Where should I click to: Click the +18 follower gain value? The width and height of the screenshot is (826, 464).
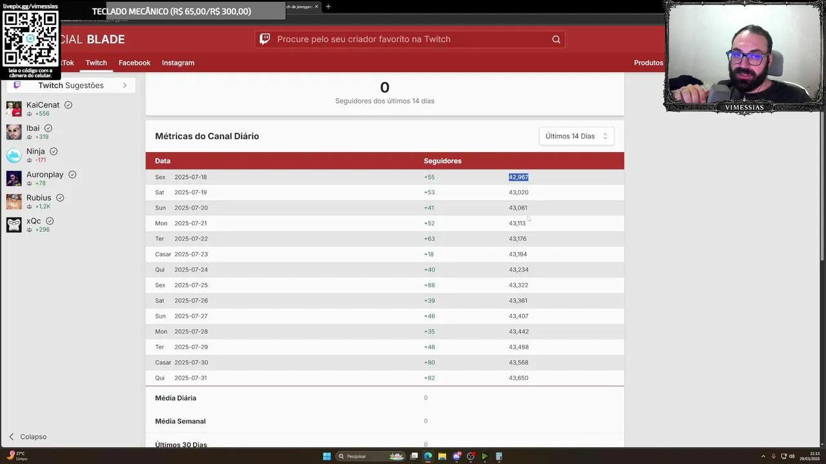click(x=428, y=254)
